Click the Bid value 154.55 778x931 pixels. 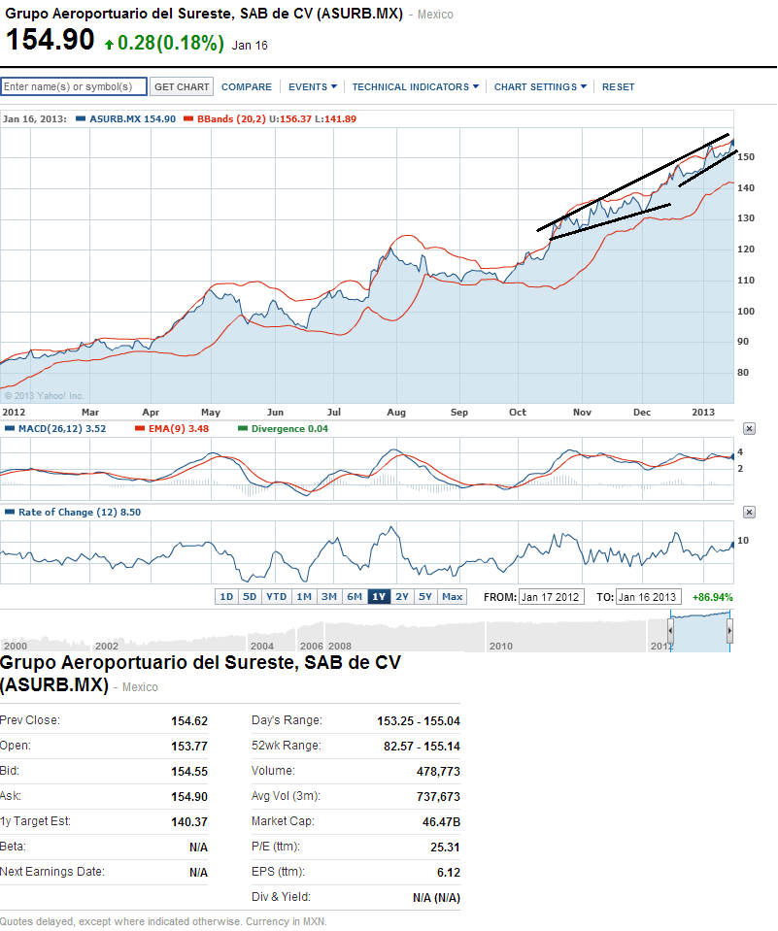click(x=189, y=771)
